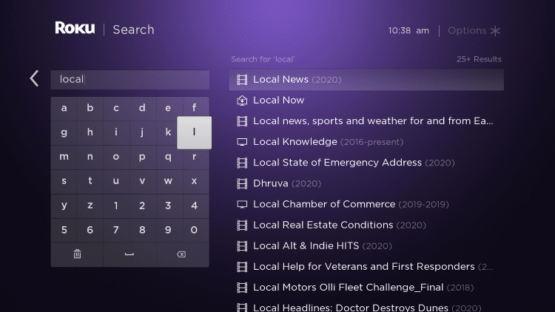Tap the letter n key

pyautogui.click(x=90, y=157)
